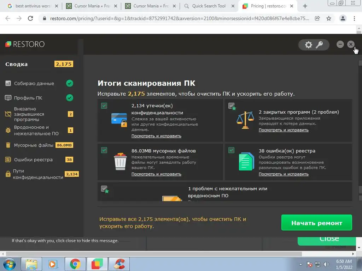Click credit card privacy leaks icon
This screenshot has width=362, height=271.
point(119,120)
